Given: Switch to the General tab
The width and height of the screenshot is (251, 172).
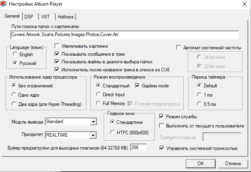Looking at the screenshot, I should point(12,16).
